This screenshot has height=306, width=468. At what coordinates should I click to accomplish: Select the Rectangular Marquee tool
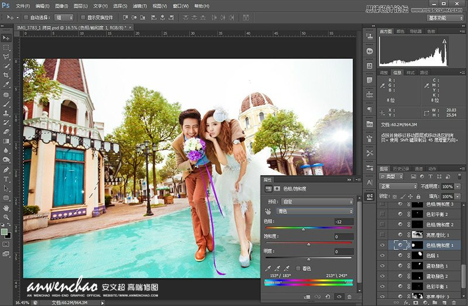point(6,47)
